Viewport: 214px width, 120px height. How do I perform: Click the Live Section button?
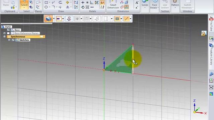point(165,5)
